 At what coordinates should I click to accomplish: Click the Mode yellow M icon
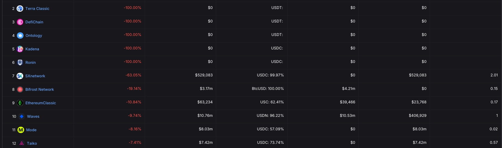pyautogui.click(x=21, y=130)
